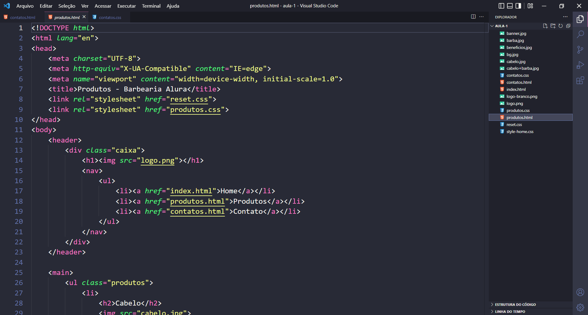Collapse the AULA-1 folder section
Viewport: 588px width, 315px height.
(x=501, y=26)
